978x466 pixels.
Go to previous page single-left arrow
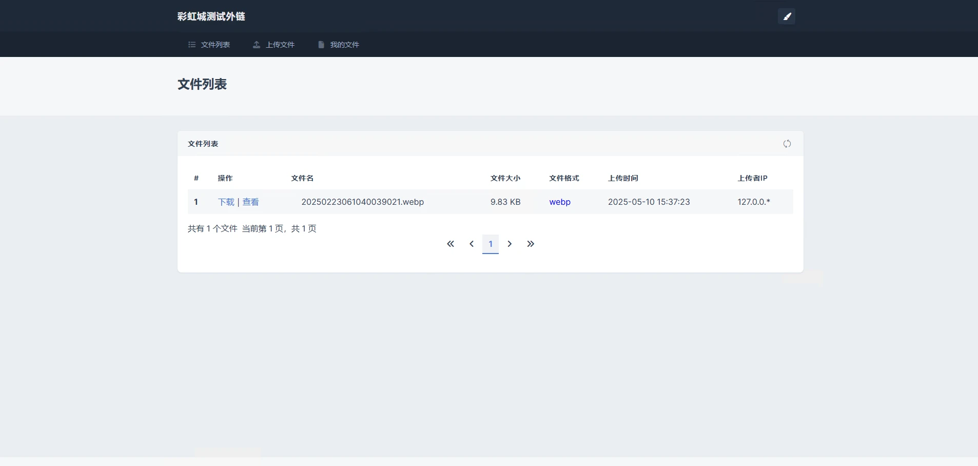(x=471, y=244)
